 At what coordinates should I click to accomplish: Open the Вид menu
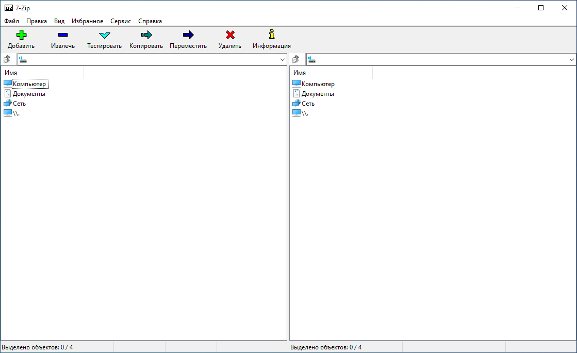tap(59, 21)
